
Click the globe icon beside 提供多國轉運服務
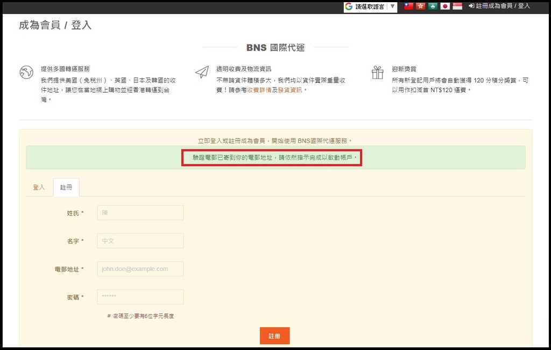[x=26, y=73]
